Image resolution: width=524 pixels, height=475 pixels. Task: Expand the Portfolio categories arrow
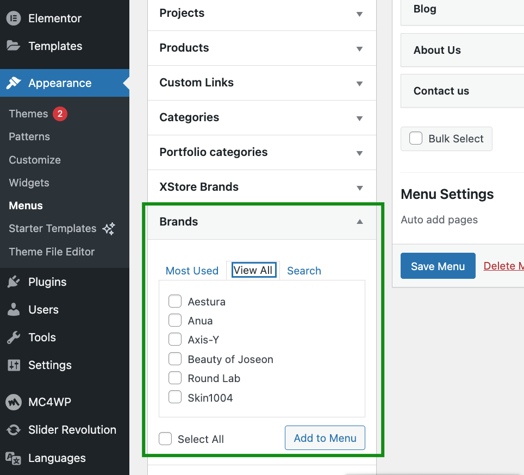360,153
